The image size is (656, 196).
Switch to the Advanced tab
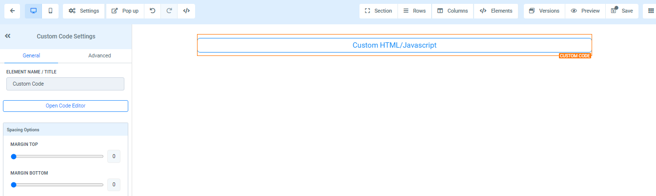click(99, 55)
